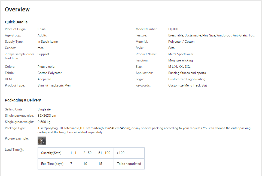Viewport: 262px width, 176px height.
Task: Select the Quick Details heading
Action: 16,22
